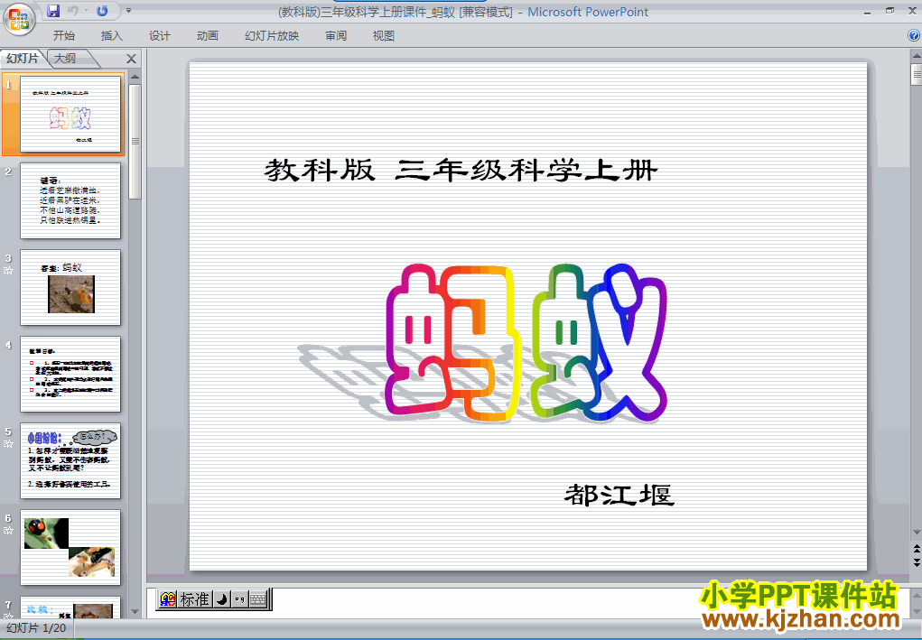Click thumbnail pane scroll up arrow
The height and width of the screenshot is (640, 922).
point(135,77)
